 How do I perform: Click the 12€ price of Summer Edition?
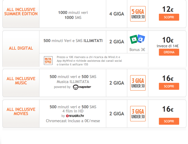tap(168, 9)
